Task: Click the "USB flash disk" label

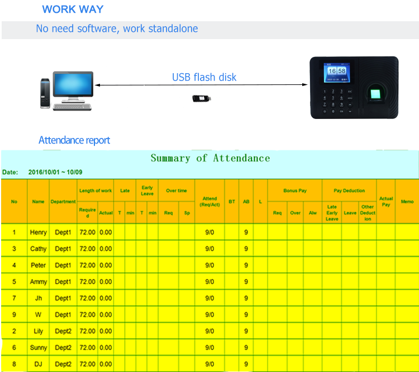Action: (204, 77)
